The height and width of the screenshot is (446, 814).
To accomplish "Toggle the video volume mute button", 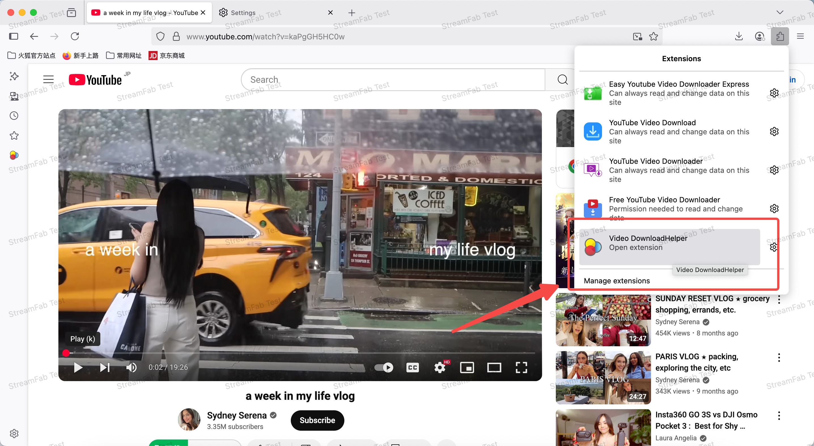I will (x=132, y=367).
